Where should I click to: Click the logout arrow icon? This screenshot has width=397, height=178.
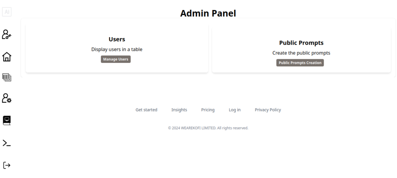click(x=7, y=165)
